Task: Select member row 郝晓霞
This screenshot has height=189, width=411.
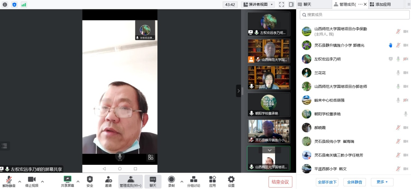Action: coord(354,128)
